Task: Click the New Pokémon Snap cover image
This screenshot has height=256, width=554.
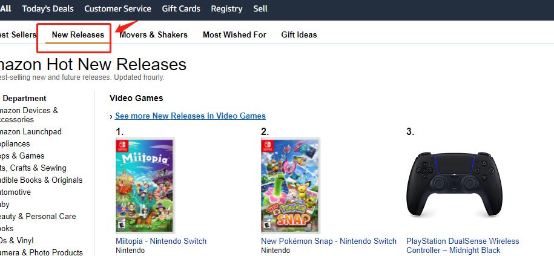Action: [290, 185]
